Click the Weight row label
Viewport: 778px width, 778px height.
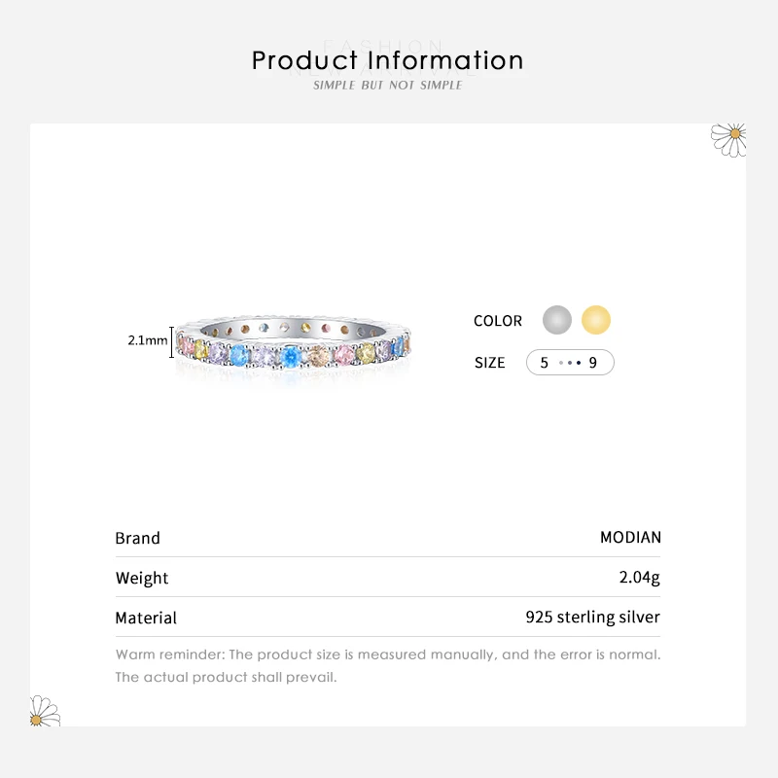tap(142, 578)
